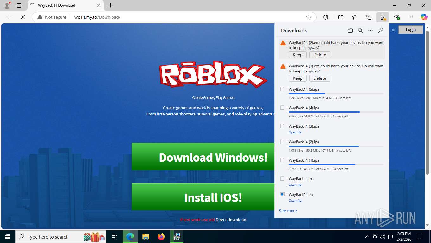
Task: Click the Type here to search box
Action: point(61,237)
